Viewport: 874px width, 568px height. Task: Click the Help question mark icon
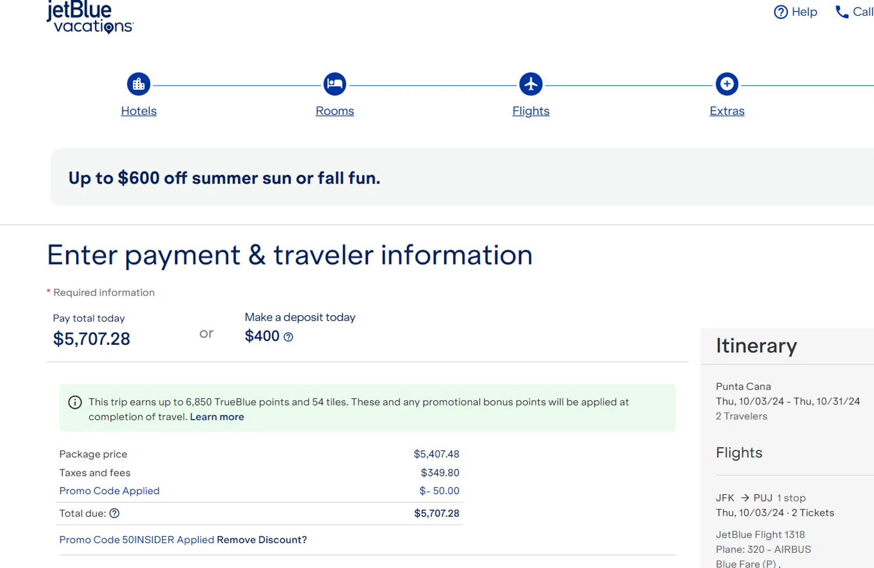pyautogui.click(x=781, y=12)
